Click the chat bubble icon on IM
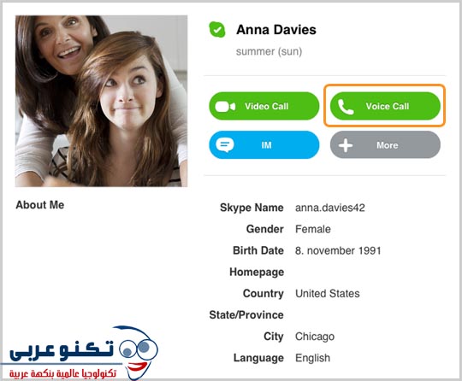The width and height of the screenshot is (462, 381). (x=225, y=145)
